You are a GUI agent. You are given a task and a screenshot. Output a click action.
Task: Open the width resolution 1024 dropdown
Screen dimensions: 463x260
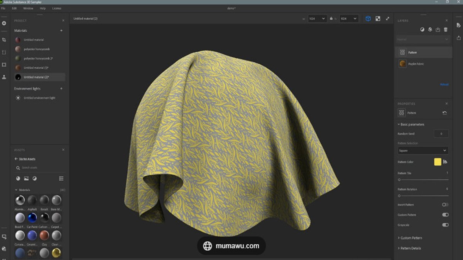click(x=318, y=18)
